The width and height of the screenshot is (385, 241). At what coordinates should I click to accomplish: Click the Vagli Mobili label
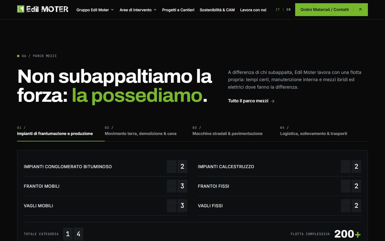38,206
